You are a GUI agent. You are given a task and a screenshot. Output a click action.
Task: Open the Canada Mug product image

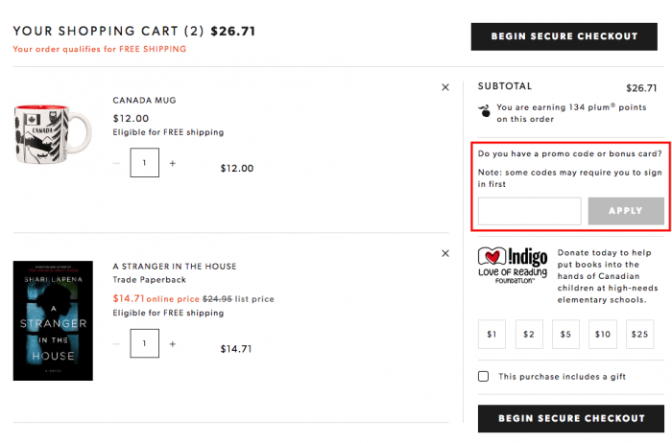(x=52, y=134)
